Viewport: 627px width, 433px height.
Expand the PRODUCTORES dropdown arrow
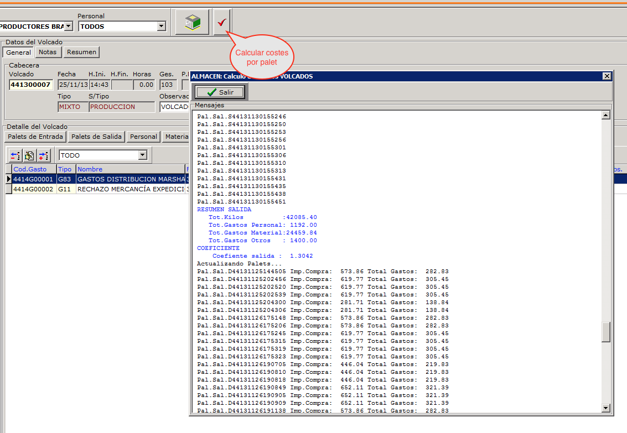[68, 26]
